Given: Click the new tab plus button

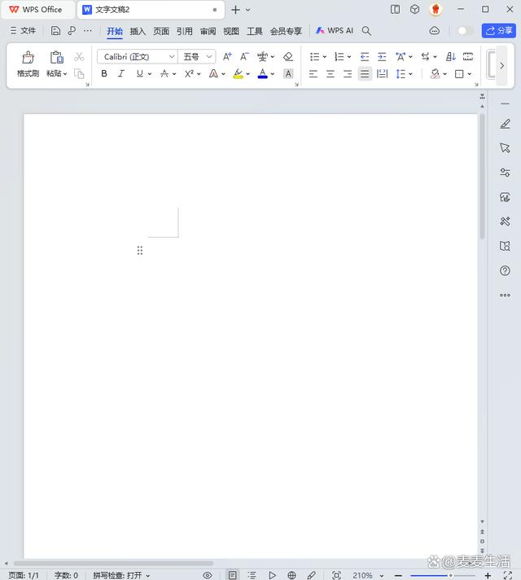Looking at the screenshot, I should 235,10.
